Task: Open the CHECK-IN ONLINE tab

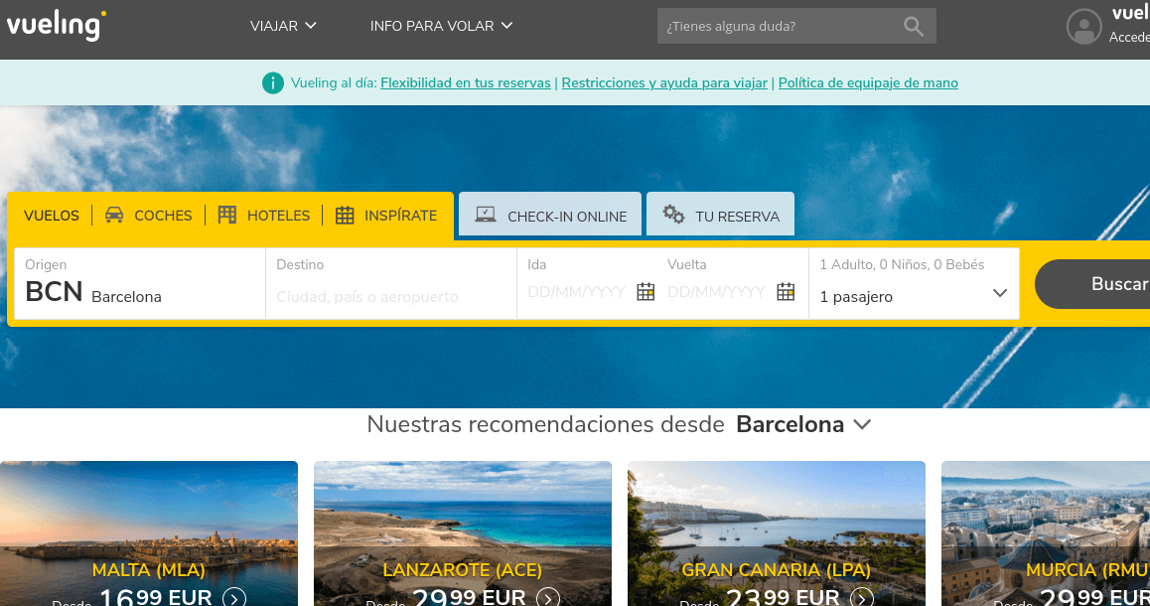Action: (x=550, y=216)
